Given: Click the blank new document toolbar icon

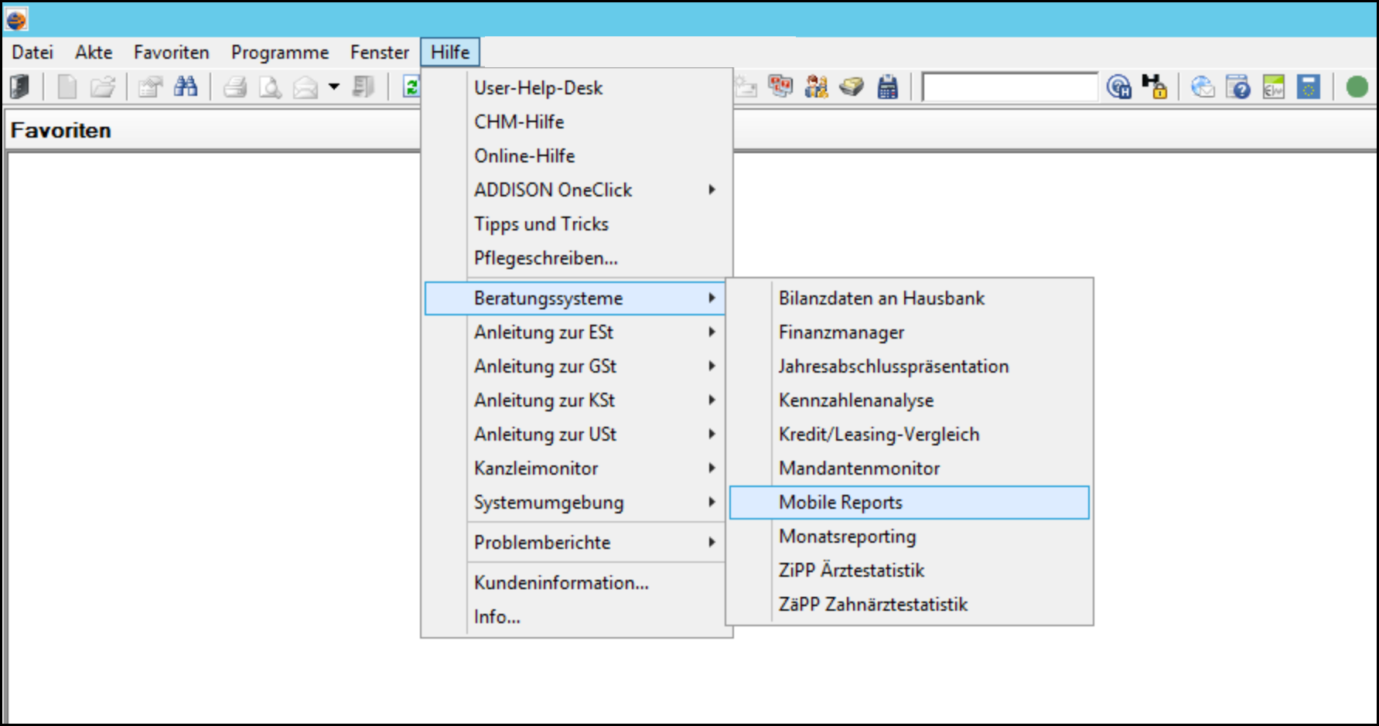Looking at the screenshot, I should click(x=67, y=87).
